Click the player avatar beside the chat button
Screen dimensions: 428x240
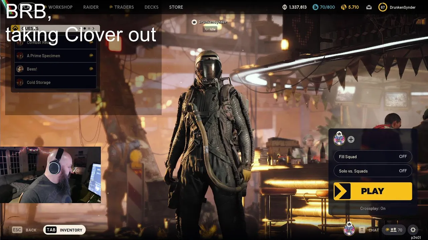(x=349, y=229)
